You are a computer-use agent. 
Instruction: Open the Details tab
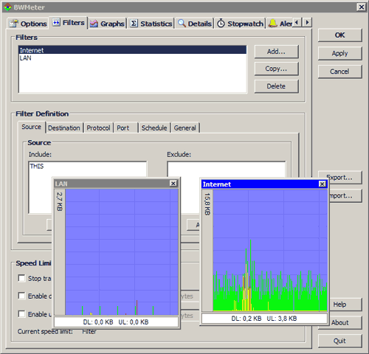click(194, 24)
